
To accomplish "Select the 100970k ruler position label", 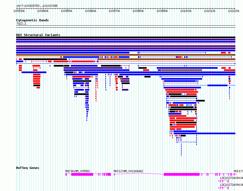I will pos(114,11).
